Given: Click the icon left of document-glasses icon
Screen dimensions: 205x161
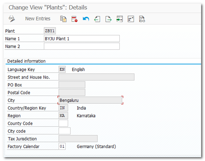Looking at the screenshot, I should pos(131,19).
